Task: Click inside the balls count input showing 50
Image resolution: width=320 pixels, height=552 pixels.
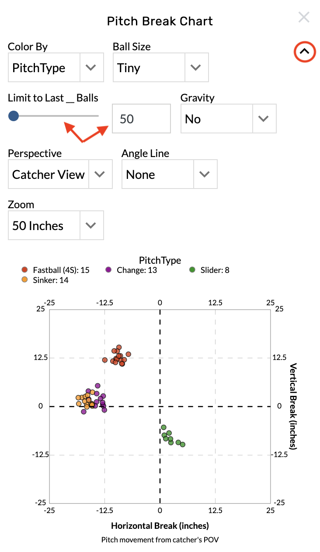Action: pos(141,119)
